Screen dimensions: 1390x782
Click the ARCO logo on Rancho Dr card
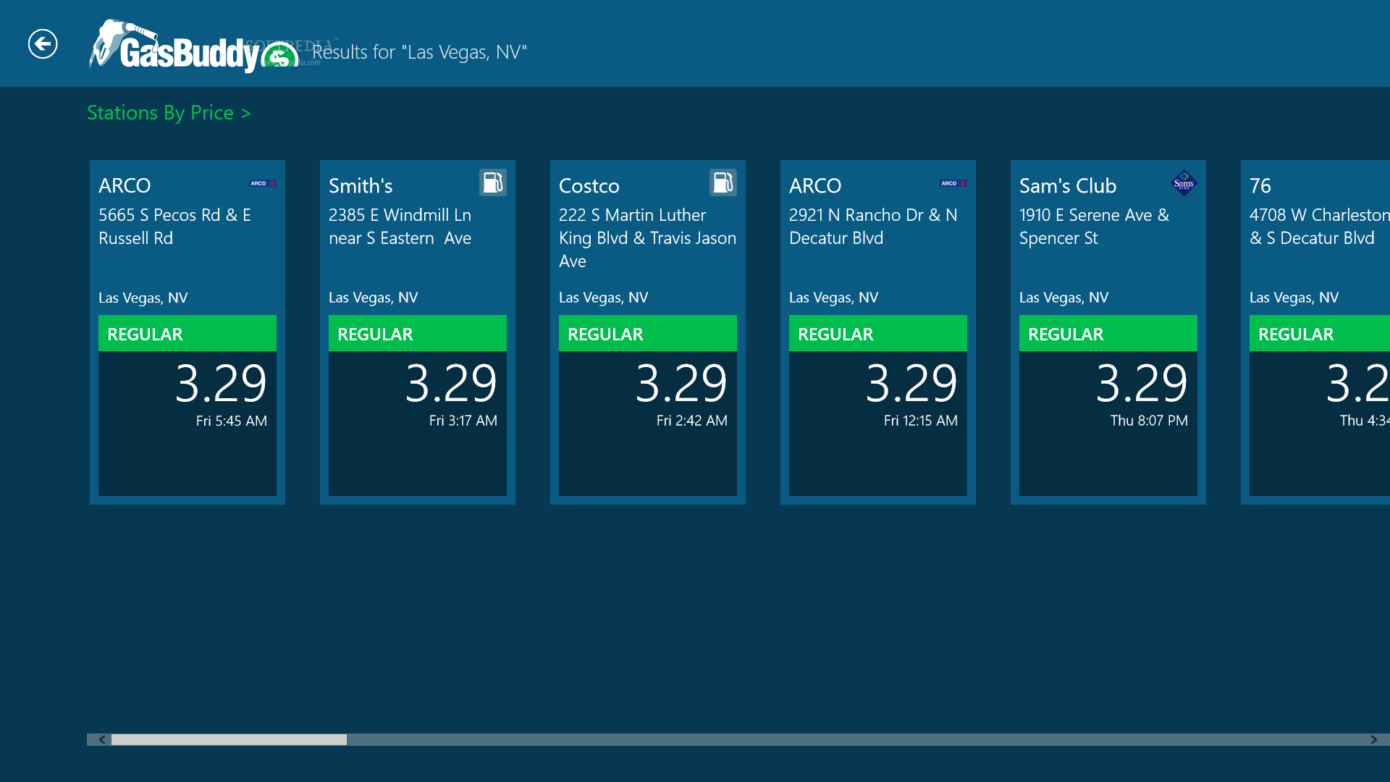click(953, 183)
